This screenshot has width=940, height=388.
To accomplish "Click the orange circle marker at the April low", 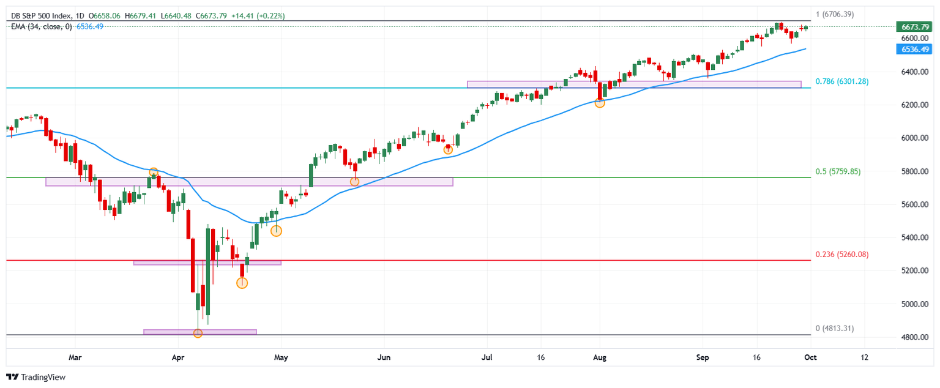I will pos(198,334).
